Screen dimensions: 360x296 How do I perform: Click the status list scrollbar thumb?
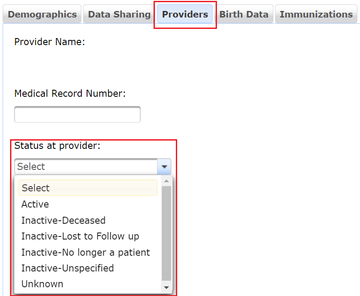point(166,233)
